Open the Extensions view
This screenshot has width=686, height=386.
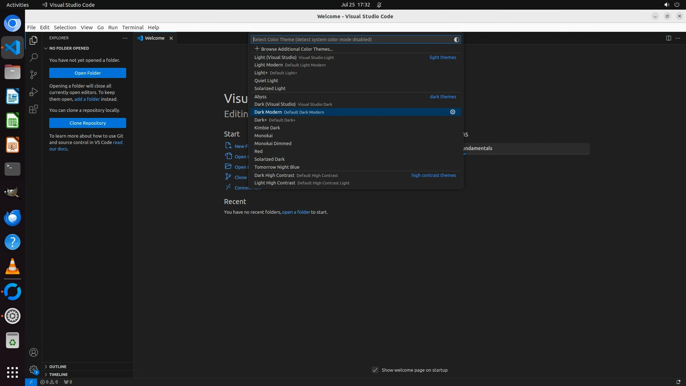(34, 109)
